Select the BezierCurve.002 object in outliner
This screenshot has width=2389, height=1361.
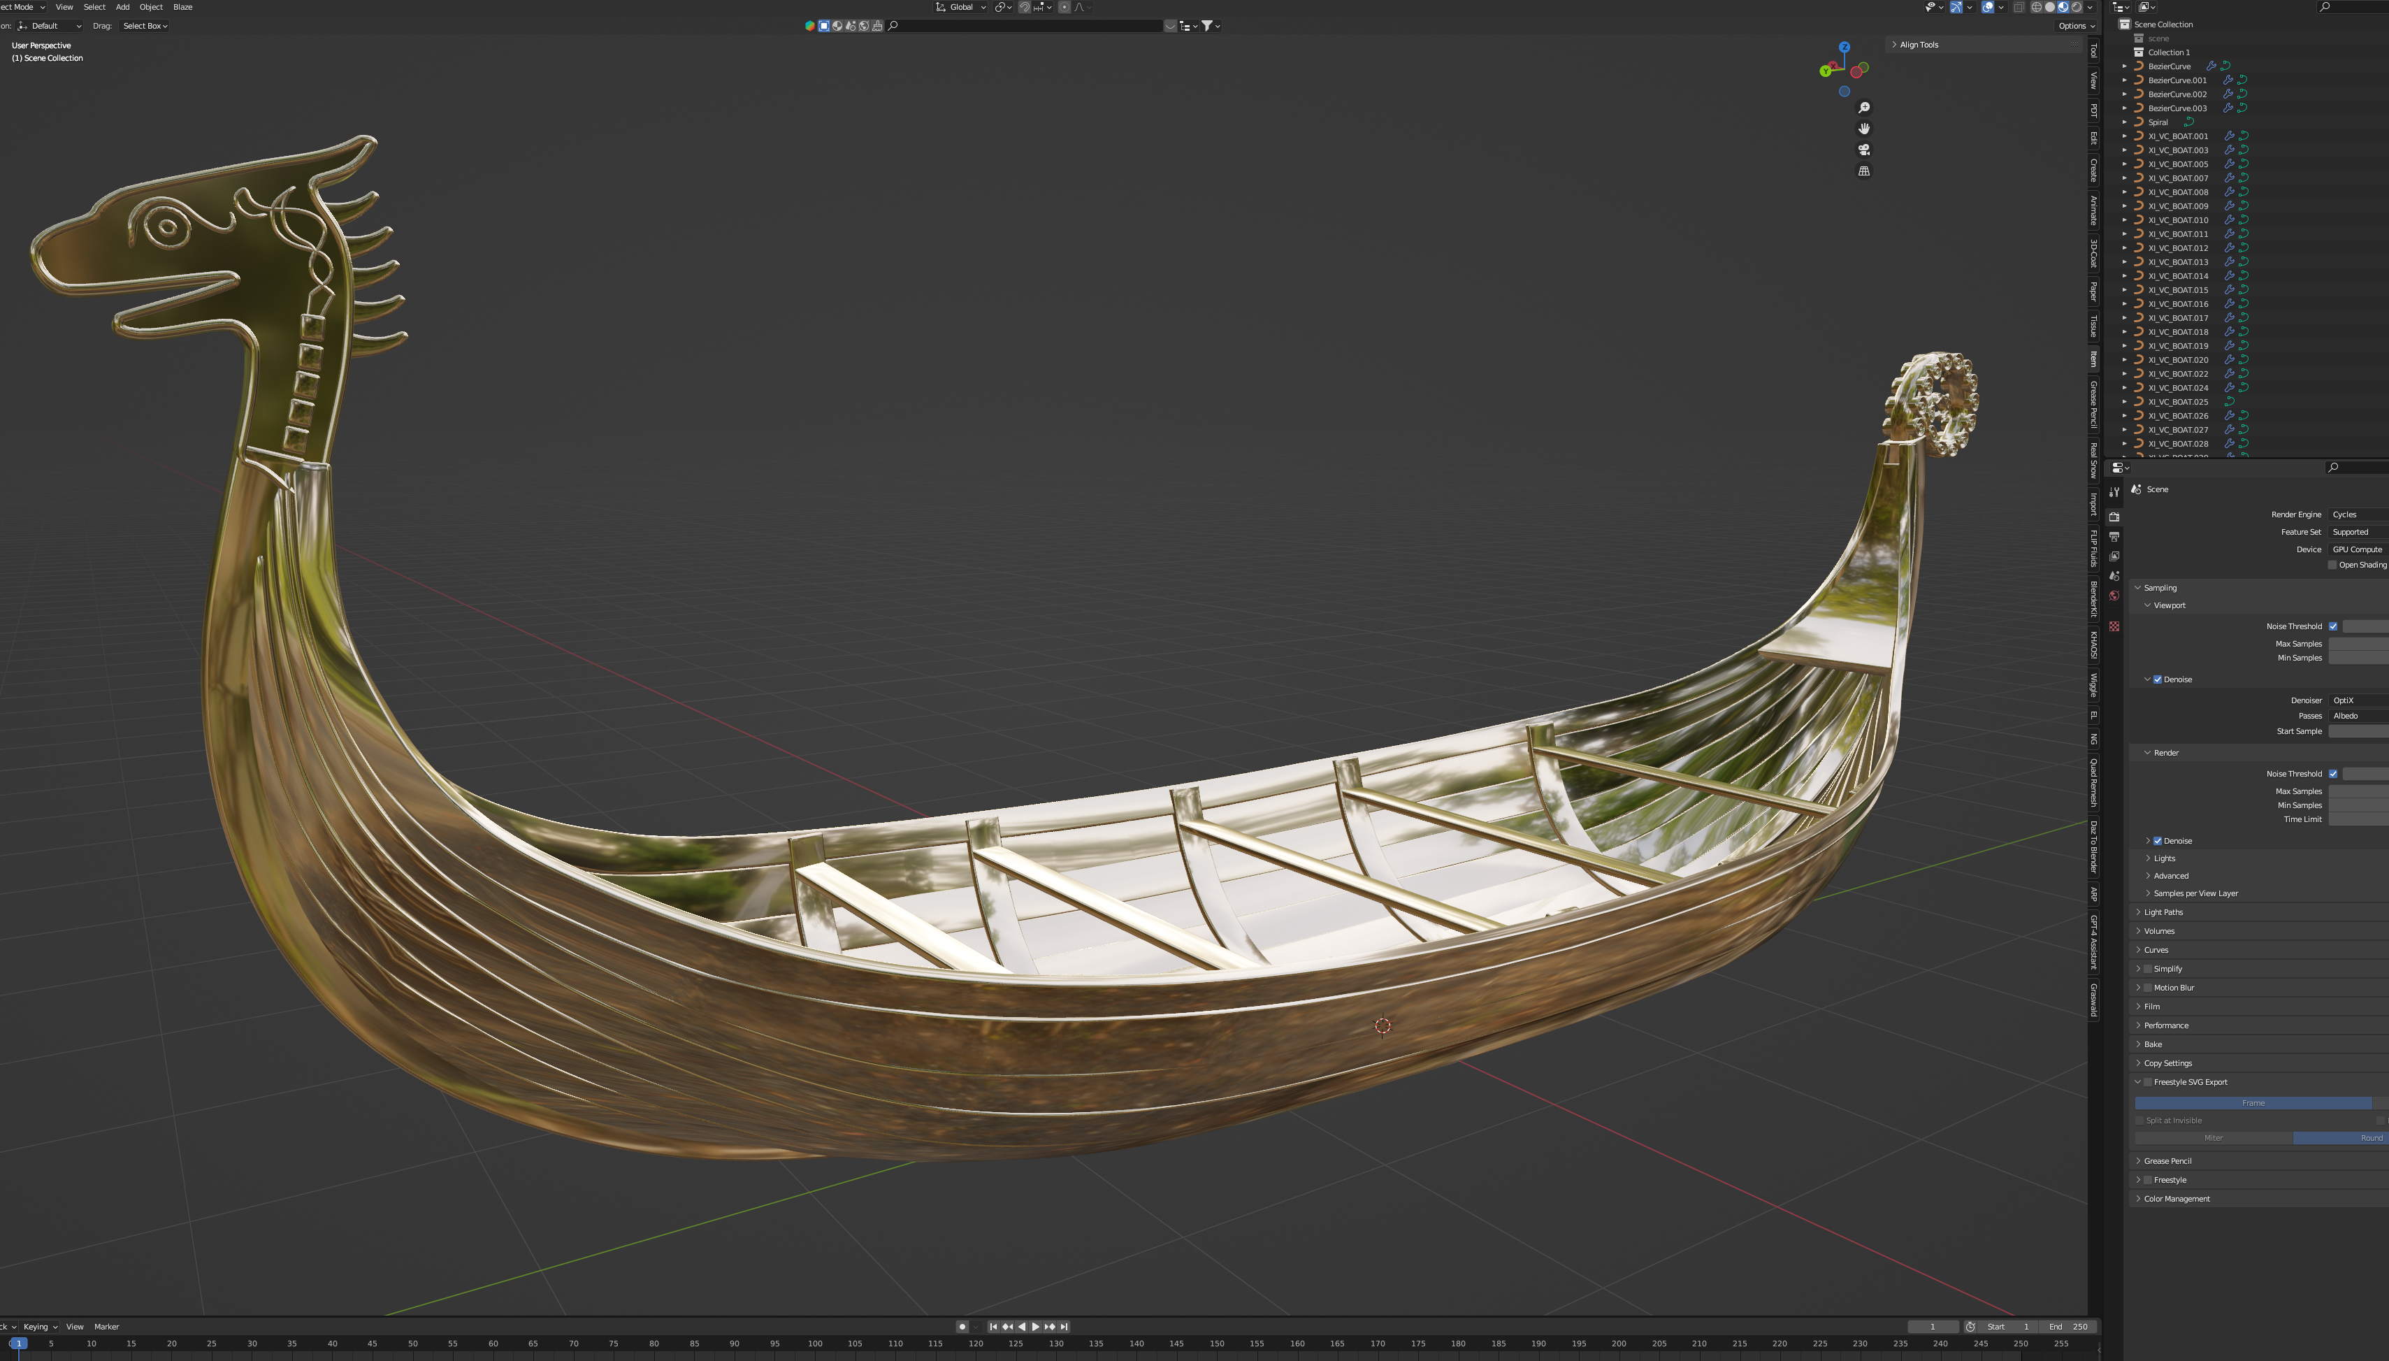(2177, 94)
